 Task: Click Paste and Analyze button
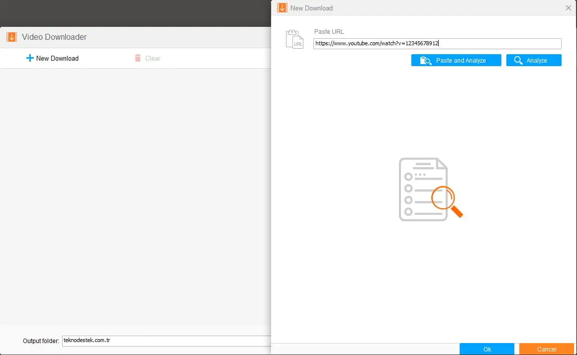click(456, 60)
